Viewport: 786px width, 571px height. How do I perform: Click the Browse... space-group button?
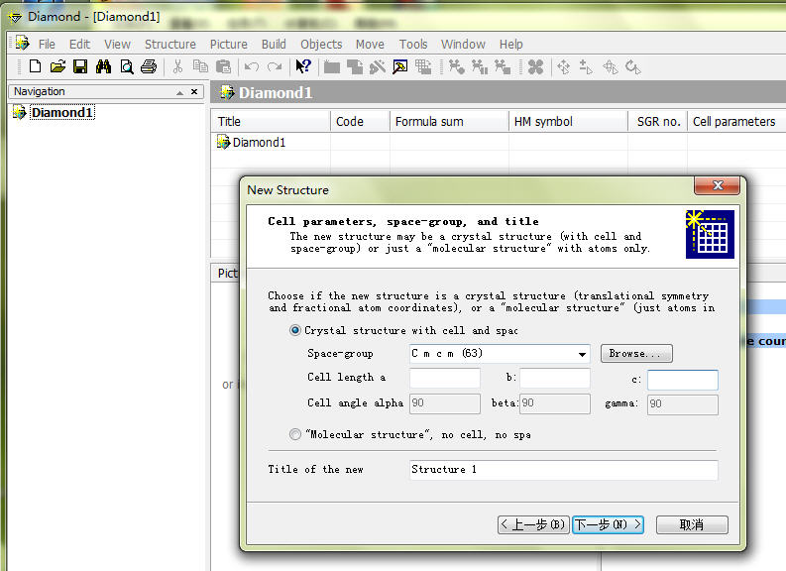point(636,354)
